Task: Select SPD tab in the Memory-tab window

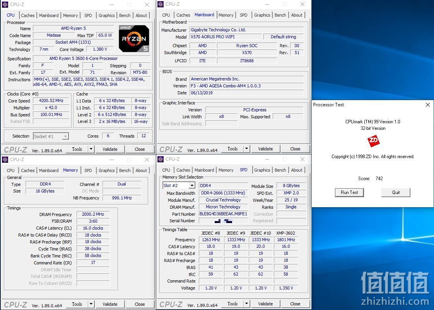Action: pos(88,170)
